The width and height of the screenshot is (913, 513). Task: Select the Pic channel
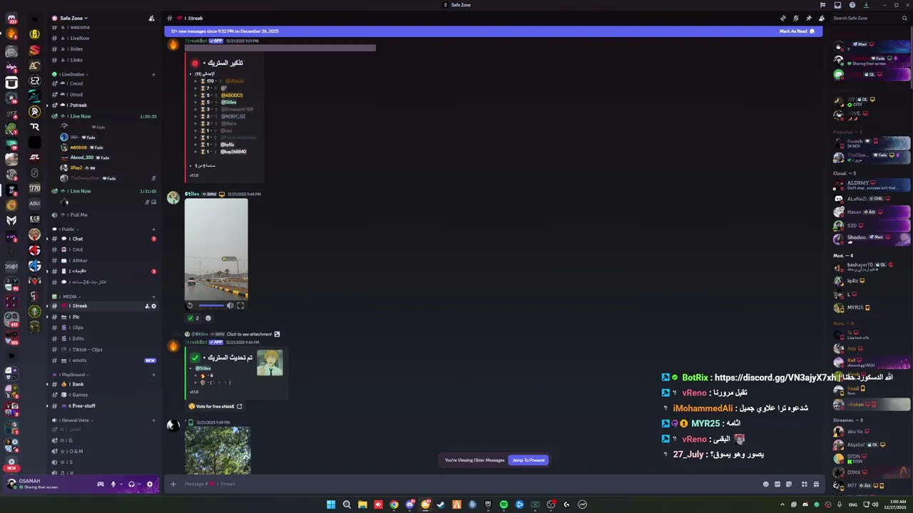click(x=103, y=317)
